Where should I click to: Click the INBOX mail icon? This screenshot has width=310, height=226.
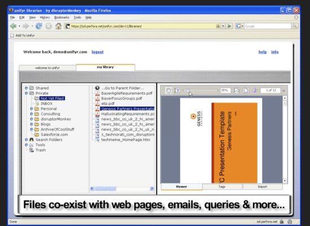(37, 103)
